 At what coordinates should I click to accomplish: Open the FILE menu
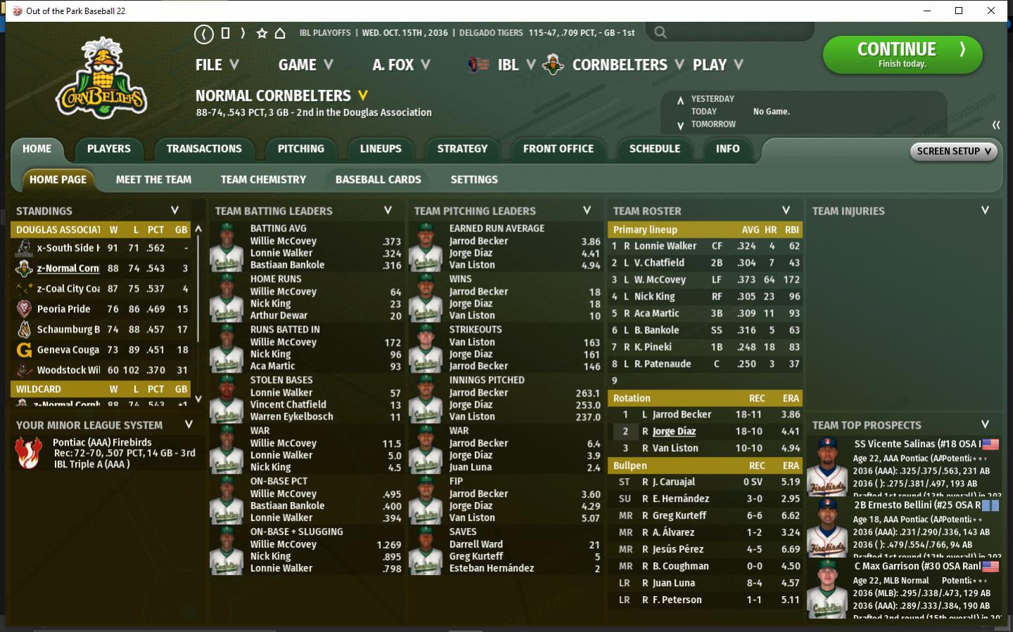tap(217, 65)
